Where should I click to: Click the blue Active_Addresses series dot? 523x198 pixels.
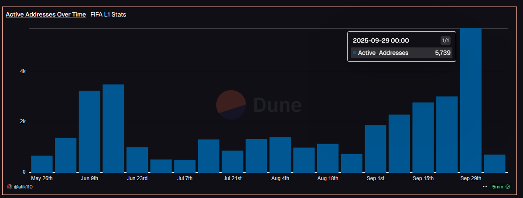pyautogui.click(x=355, y=53)
